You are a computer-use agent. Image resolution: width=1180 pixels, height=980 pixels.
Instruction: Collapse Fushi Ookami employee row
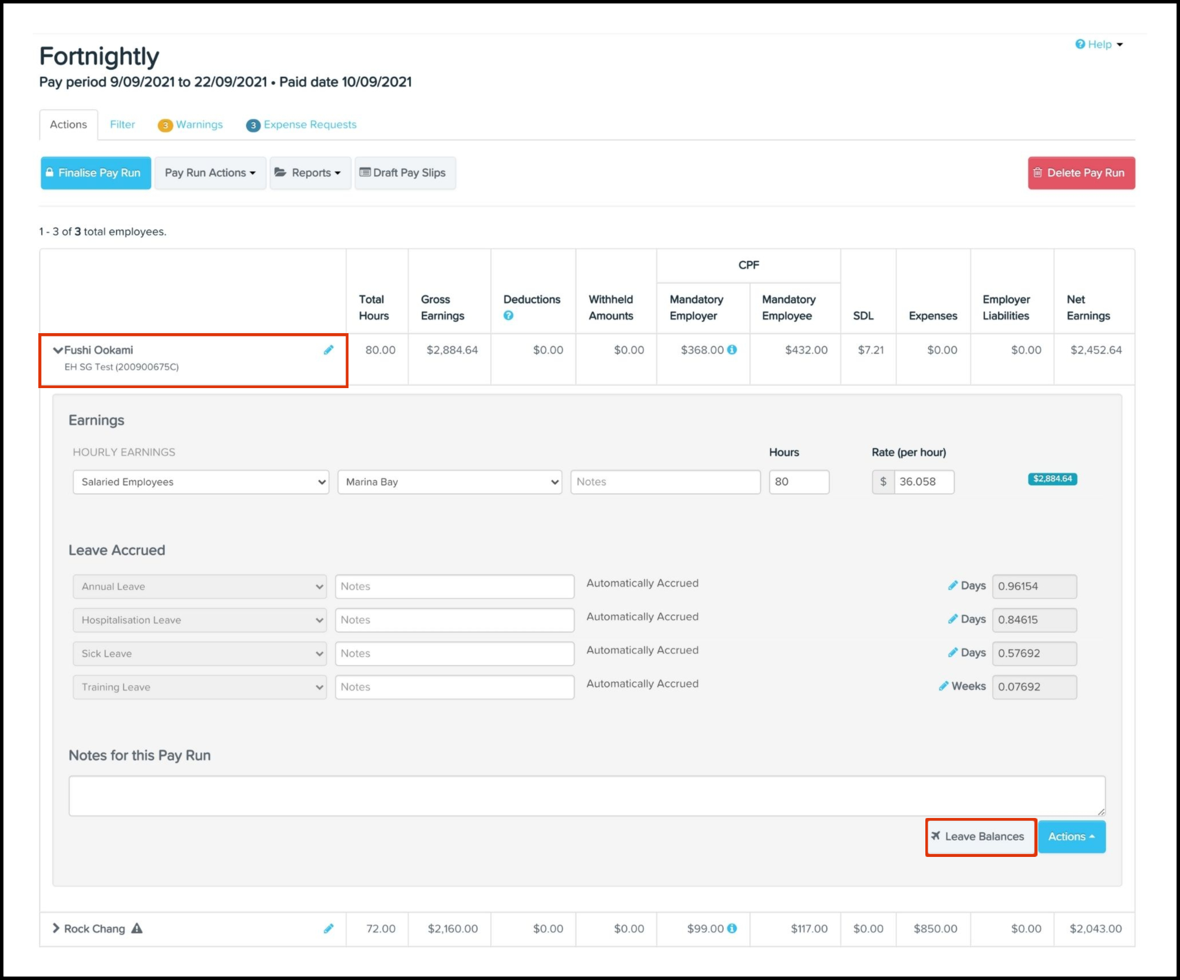coord(57,350)
